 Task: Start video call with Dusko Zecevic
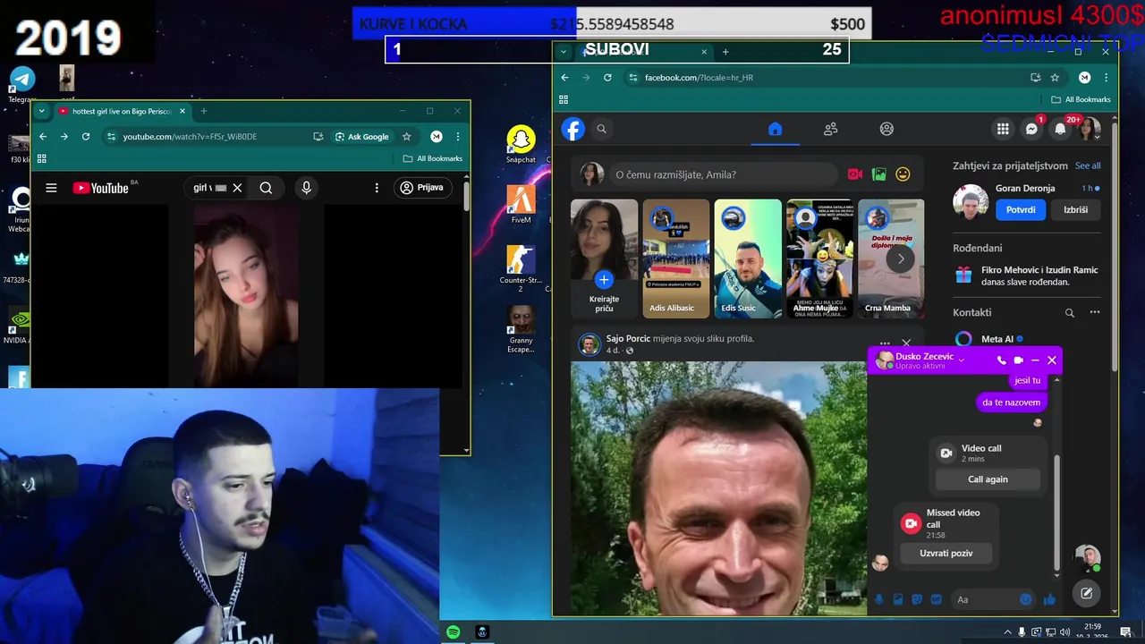click(x=1018, y=360)
